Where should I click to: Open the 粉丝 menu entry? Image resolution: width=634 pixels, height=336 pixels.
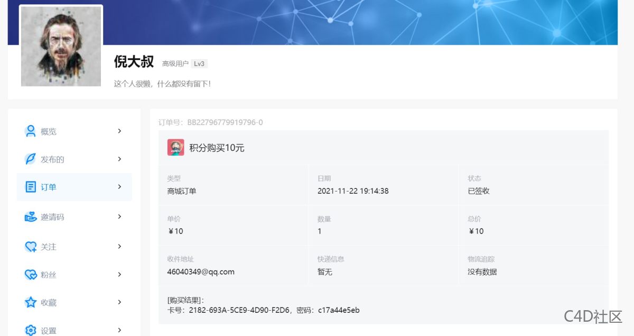48,274
